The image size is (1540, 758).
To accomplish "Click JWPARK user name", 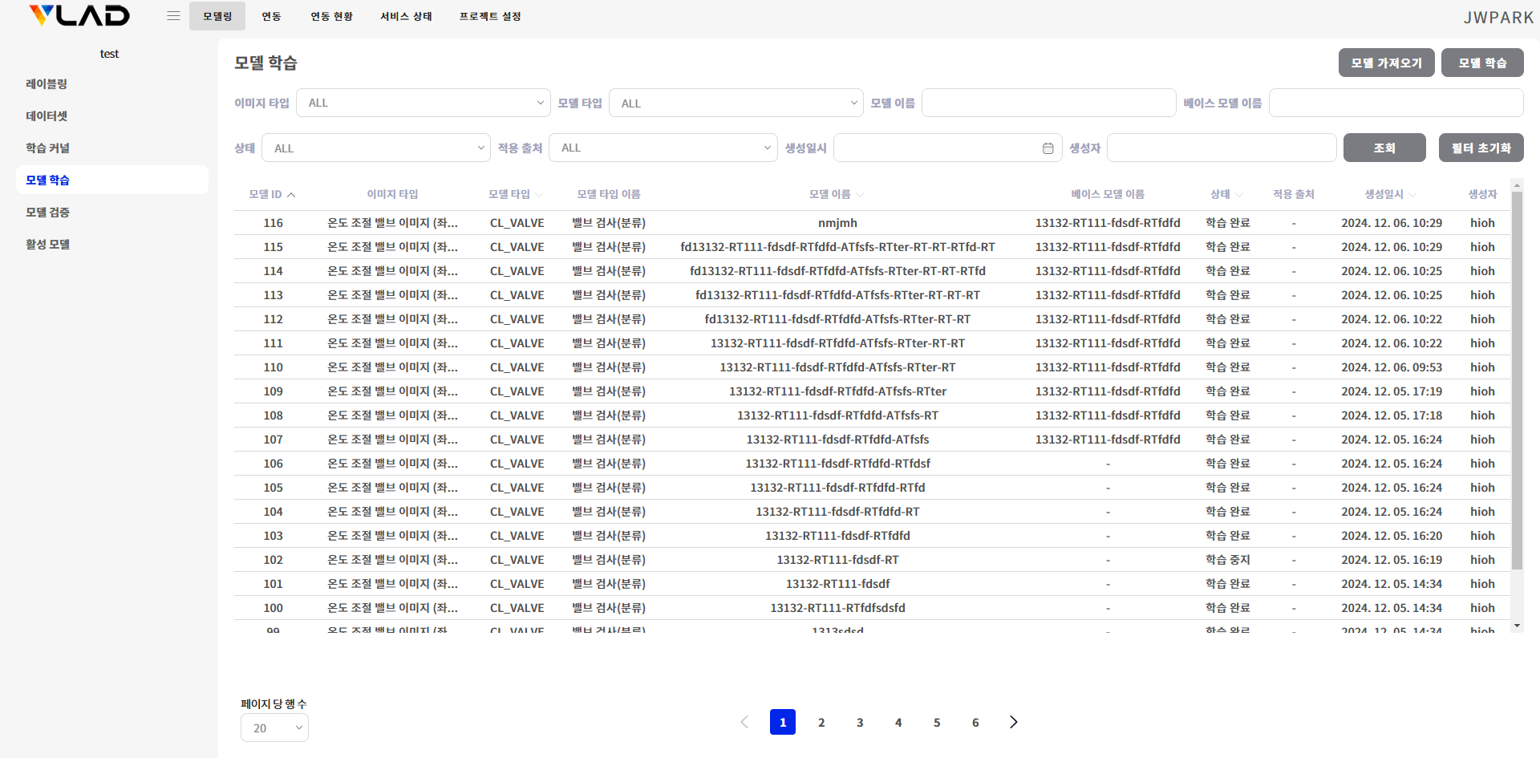I will click(1498, 17).
